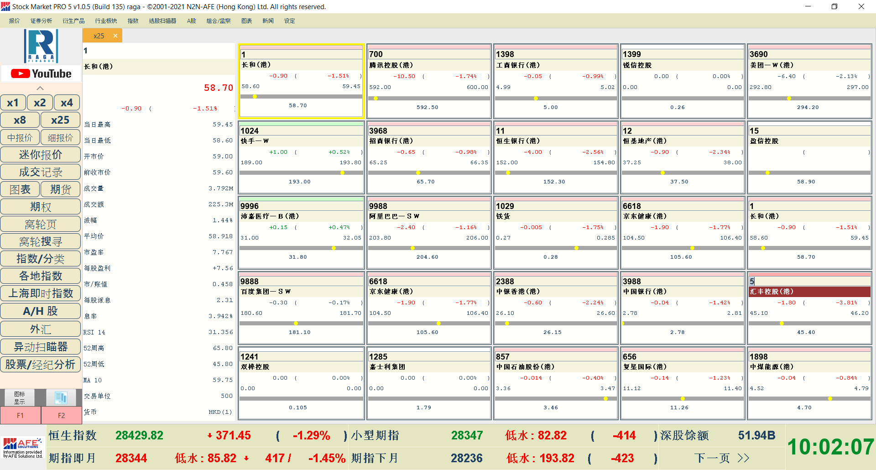Open the 选股扫瞄器 menu

162,21
